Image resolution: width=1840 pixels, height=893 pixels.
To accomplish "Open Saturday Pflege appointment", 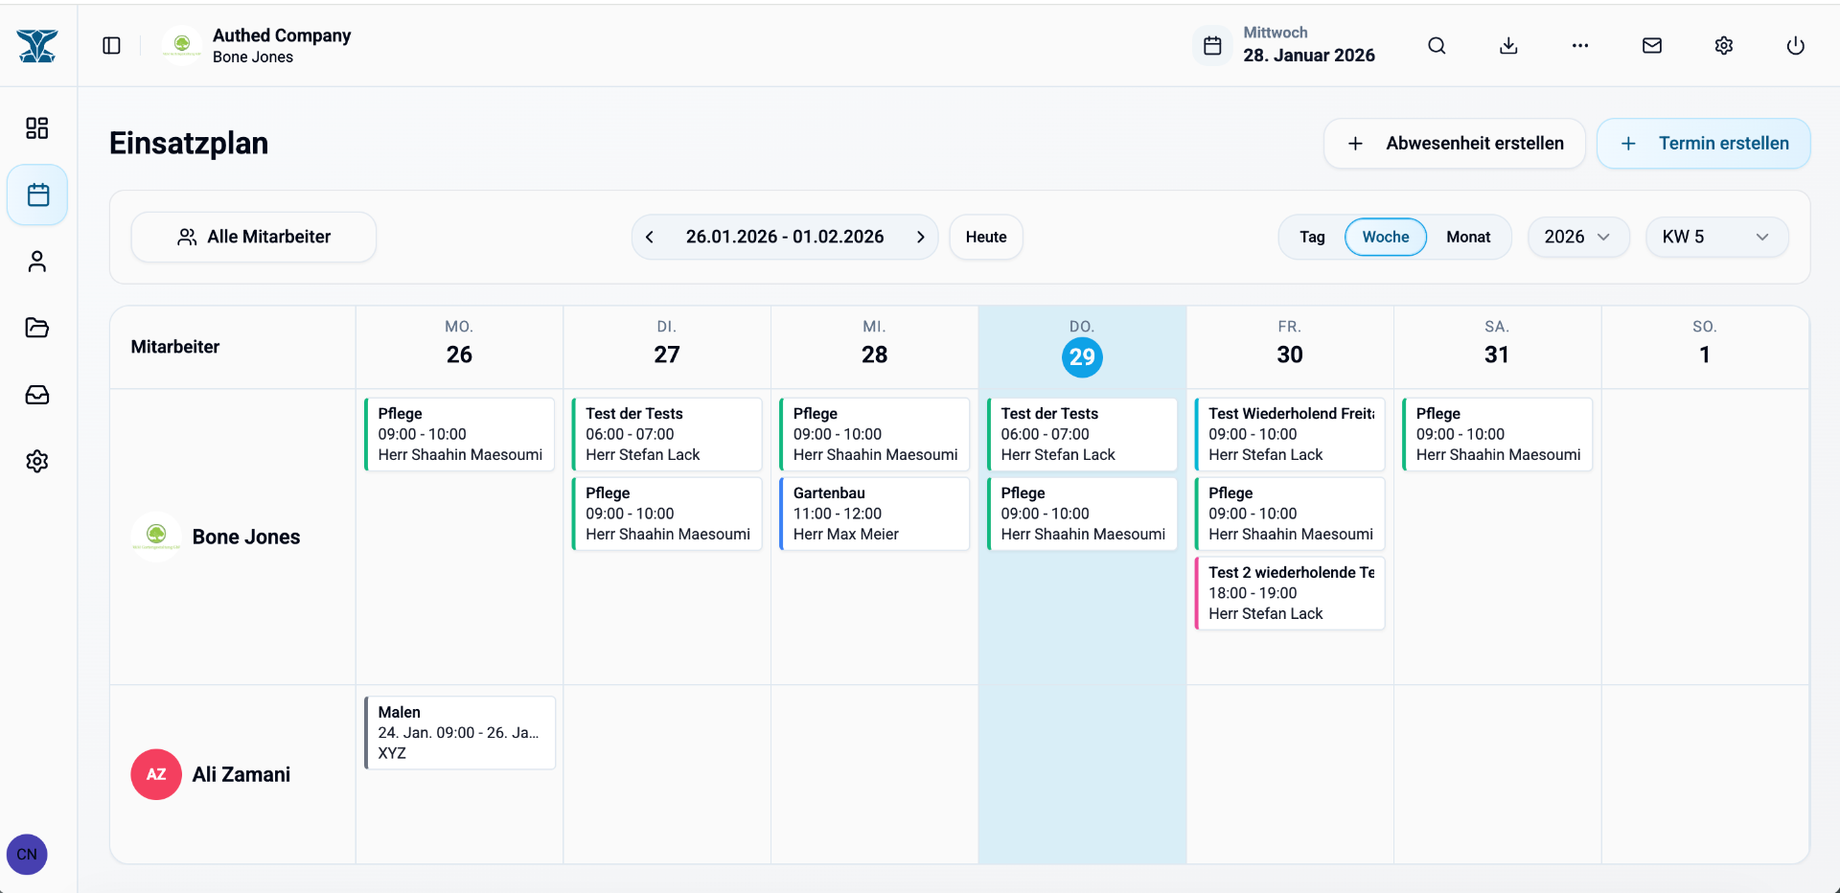I will tap(1498, 434).
